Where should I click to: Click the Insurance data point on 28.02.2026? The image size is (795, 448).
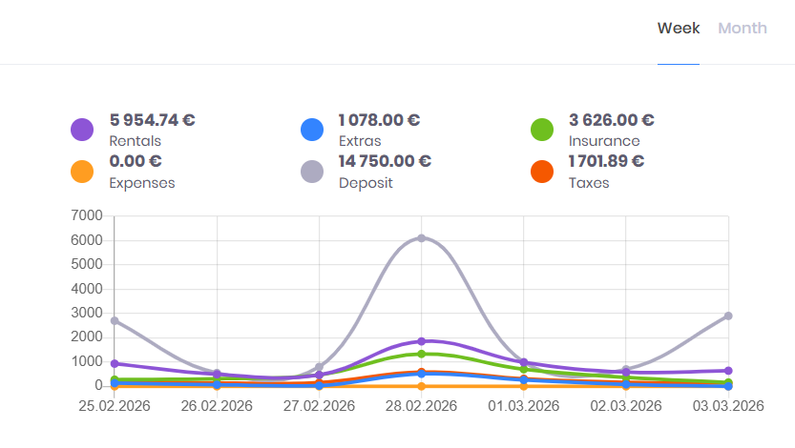pyautogui.click(x=421, y=354)
